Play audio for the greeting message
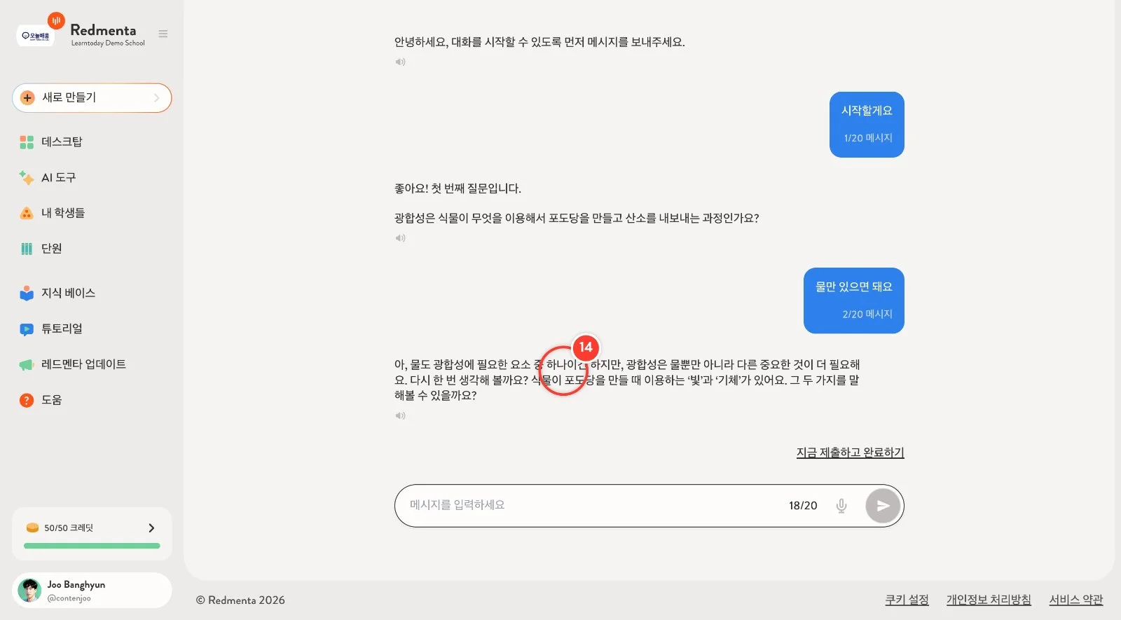Screen dimensions: 1121x620 click(400, 62)
